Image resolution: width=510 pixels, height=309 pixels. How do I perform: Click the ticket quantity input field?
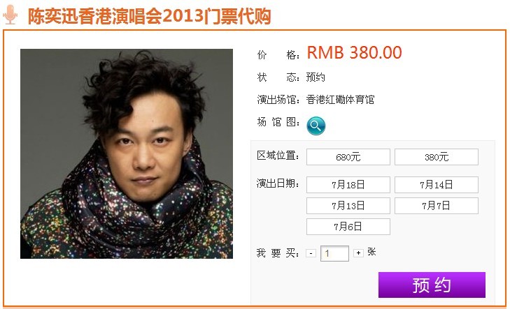point(334,253)
